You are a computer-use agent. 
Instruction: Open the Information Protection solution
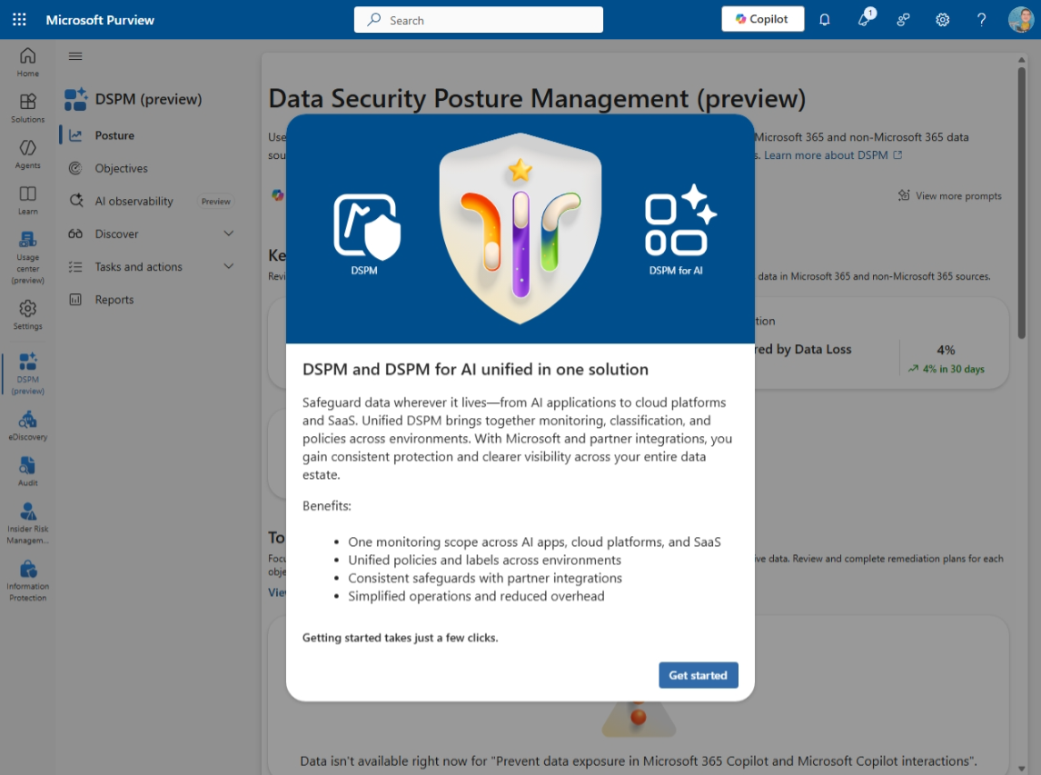coord(27,572)
